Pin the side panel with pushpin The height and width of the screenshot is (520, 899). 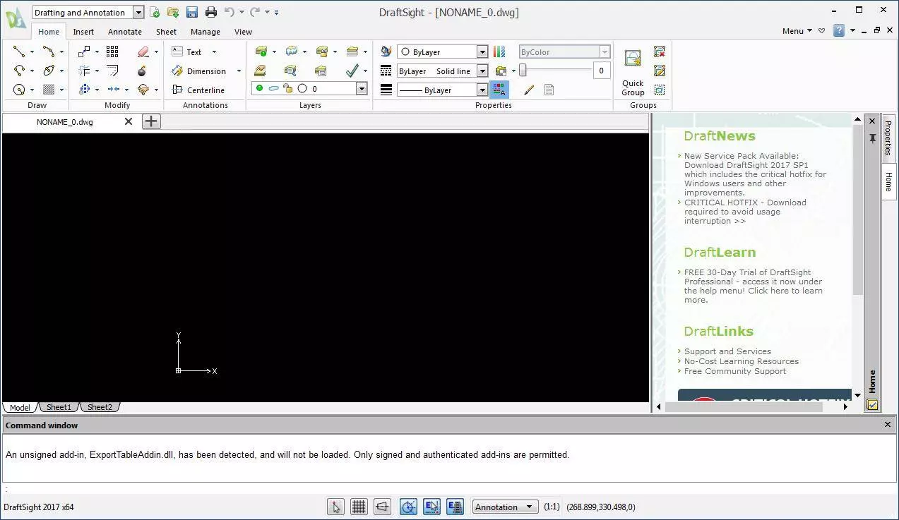pos(872,138)
